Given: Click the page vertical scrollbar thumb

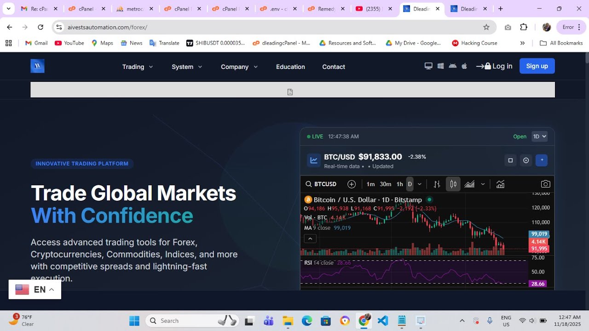Looking at the screenshot, I should (x=587, y=57).
